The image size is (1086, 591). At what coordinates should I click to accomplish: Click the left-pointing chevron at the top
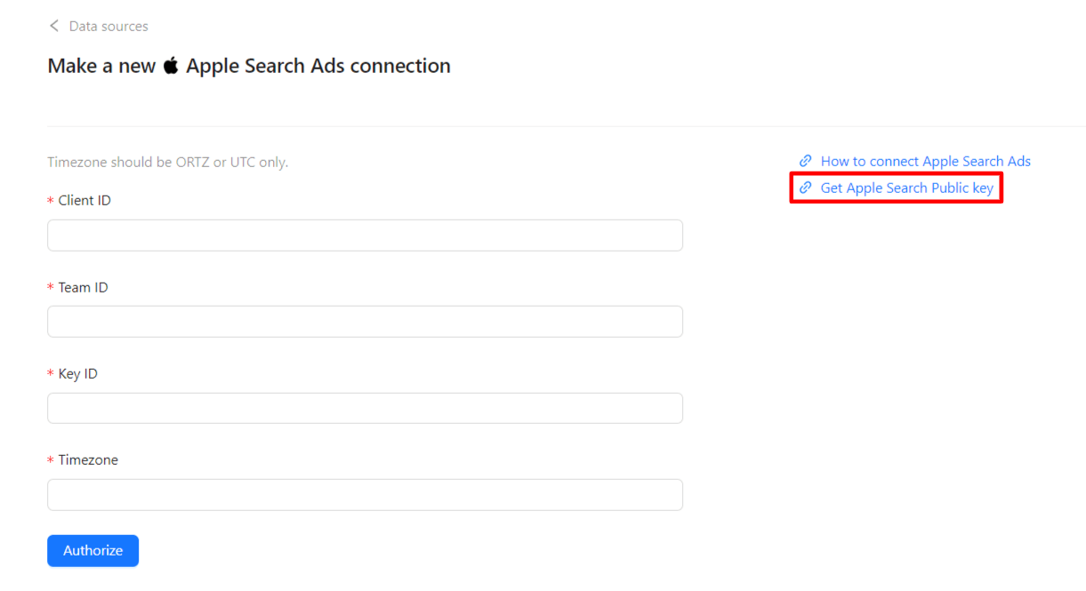(x=53, y=26)
